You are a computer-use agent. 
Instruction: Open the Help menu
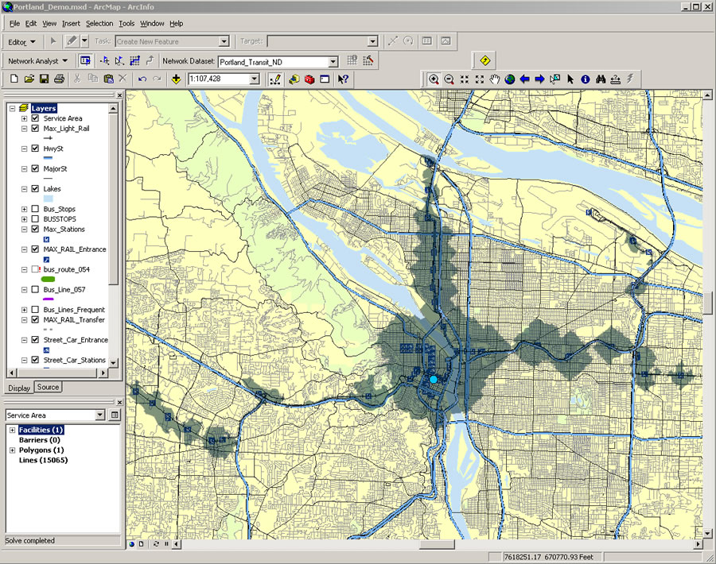(x=177, y=23)
